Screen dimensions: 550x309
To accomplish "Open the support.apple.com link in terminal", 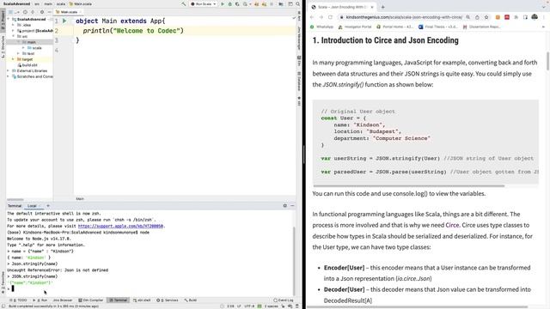I will point(120,226).
